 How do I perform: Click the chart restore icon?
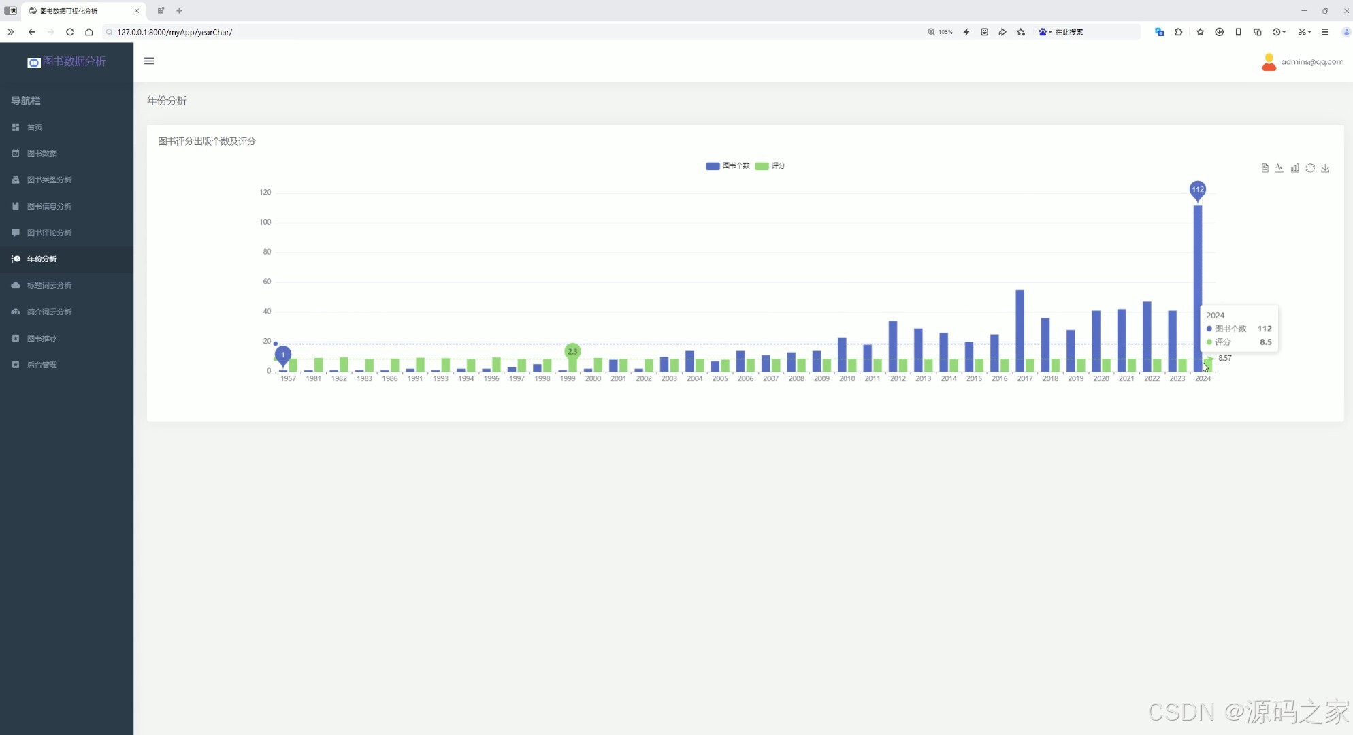(x=1310, y=168)
